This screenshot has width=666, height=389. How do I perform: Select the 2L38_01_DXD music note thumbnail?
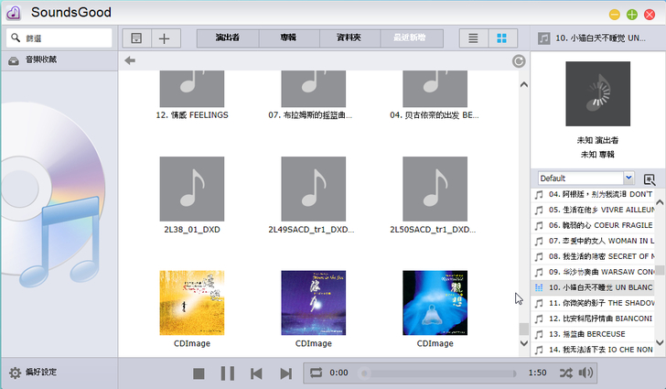(x=192, y=189)
